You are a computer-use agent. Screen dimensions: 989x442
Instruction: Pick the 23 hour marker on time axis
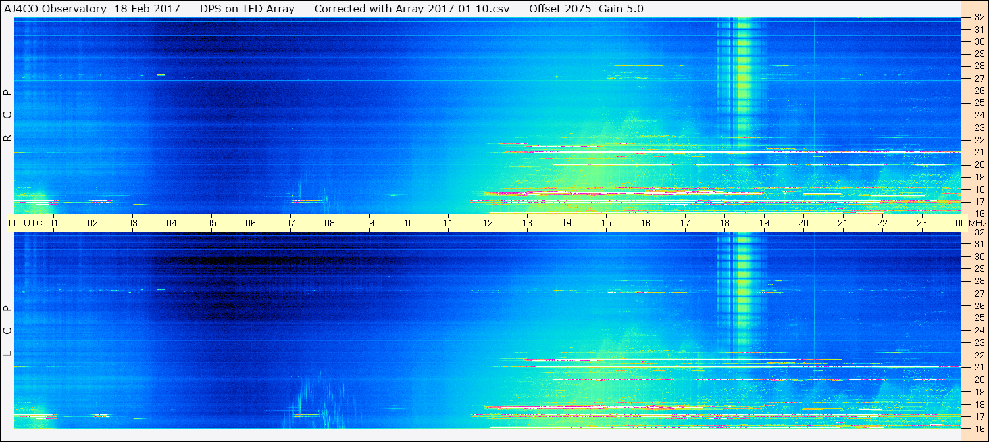tap(922, 223)
